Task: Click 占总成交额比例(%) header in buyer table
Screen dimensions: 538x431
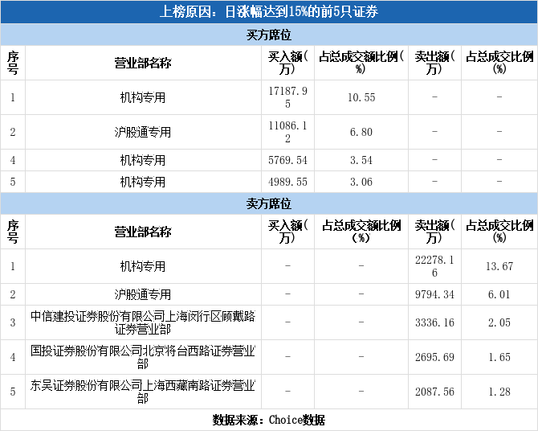Action: [x=361, y=63]
